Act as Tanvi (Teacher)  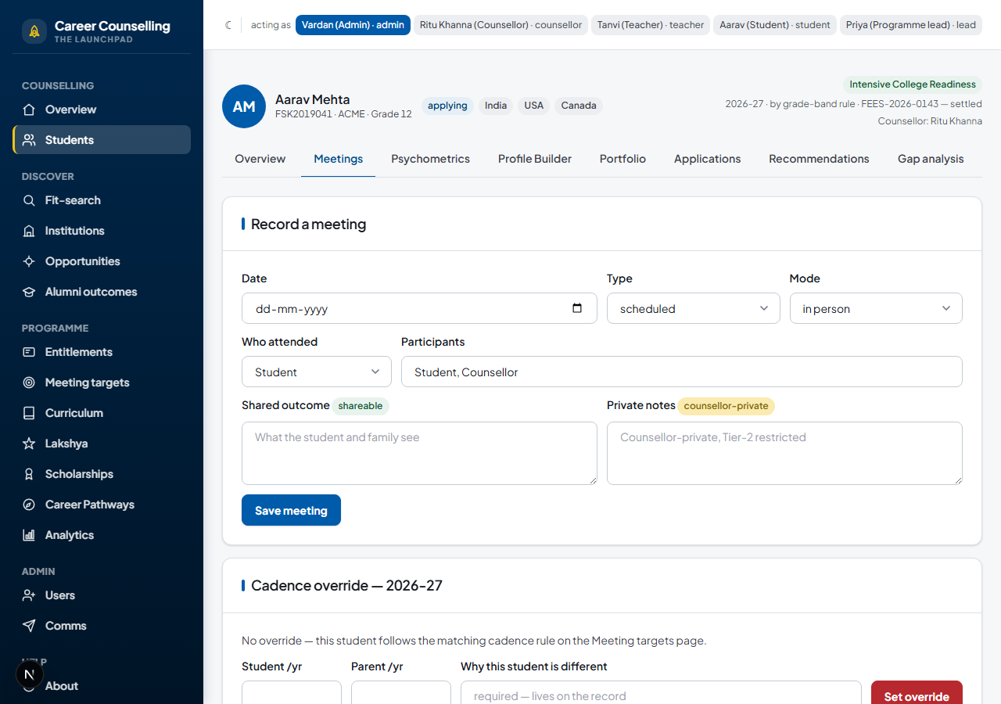pyautogui.click(x=651, y=25)
